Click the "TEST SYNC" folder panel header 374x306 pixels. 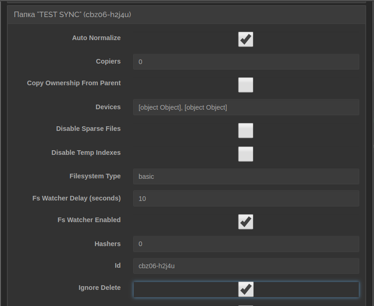pyautogui.click(x=72, y=15)
